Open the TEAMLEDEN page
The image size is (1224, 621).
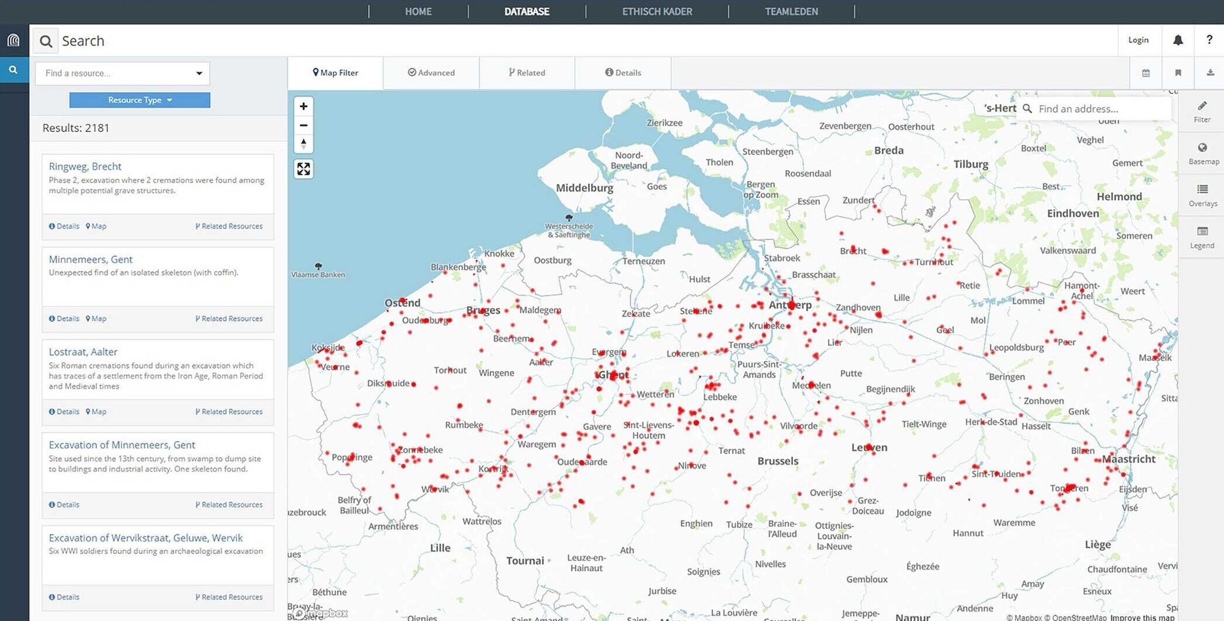tap(791, 12)
